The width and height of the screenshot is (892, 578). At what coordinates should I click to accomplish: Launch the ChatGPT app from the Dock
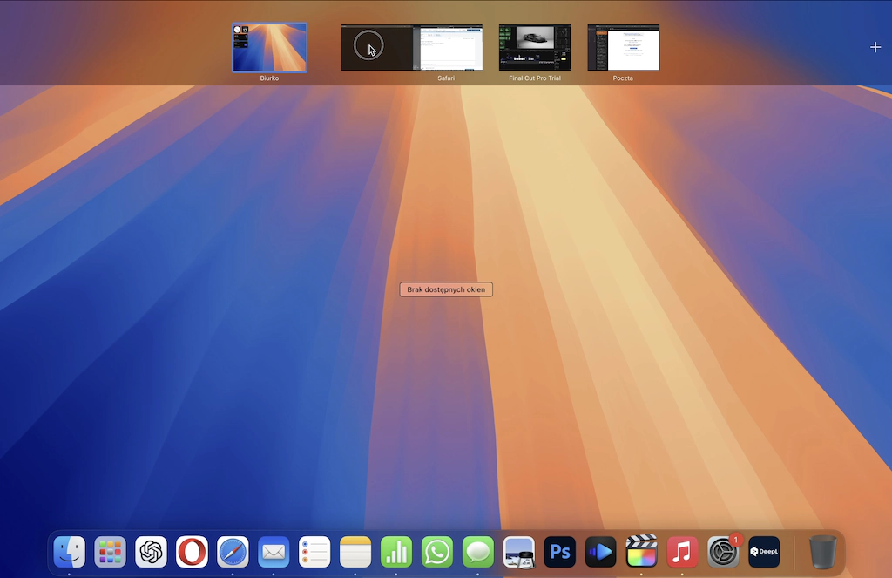(x=151, y=552)
